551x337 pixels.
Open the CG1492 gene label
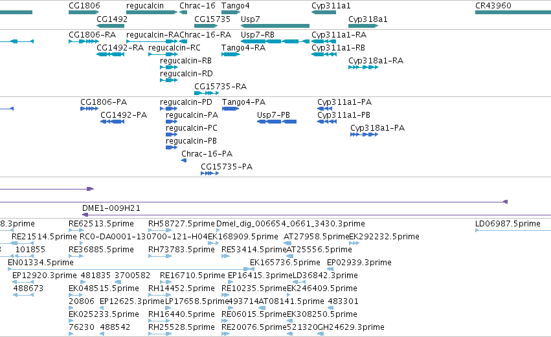tap(112, 19)
